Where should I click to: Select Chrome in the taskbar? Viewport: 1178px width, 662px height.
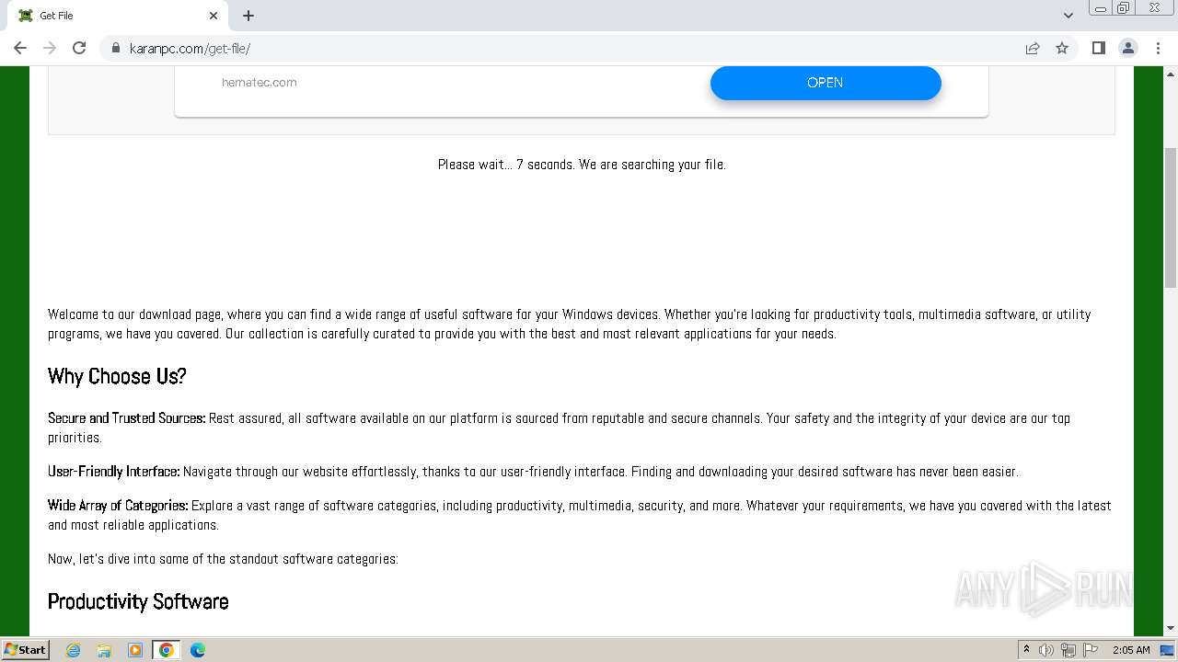point(167,650)
